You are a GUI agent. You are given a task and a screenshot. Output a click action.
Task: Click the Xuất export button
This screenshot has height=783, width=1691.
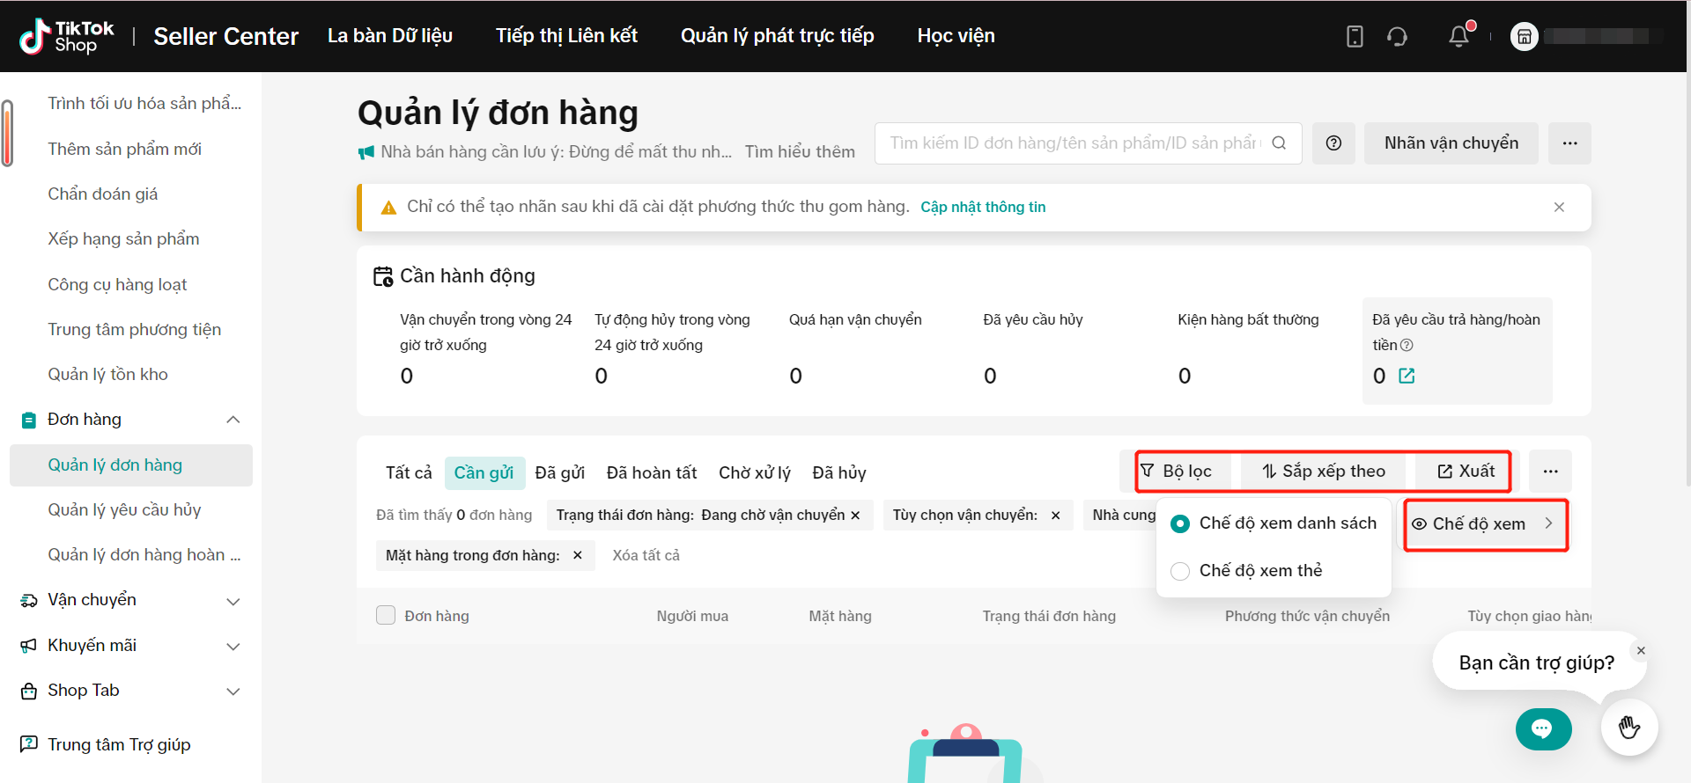[1466, 472]
